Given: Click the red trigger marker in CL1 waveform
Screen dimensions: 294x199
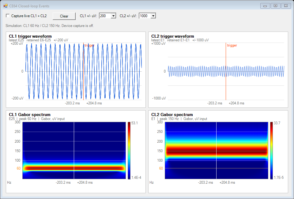Looking at the screenshot, I should coord(83,71).
